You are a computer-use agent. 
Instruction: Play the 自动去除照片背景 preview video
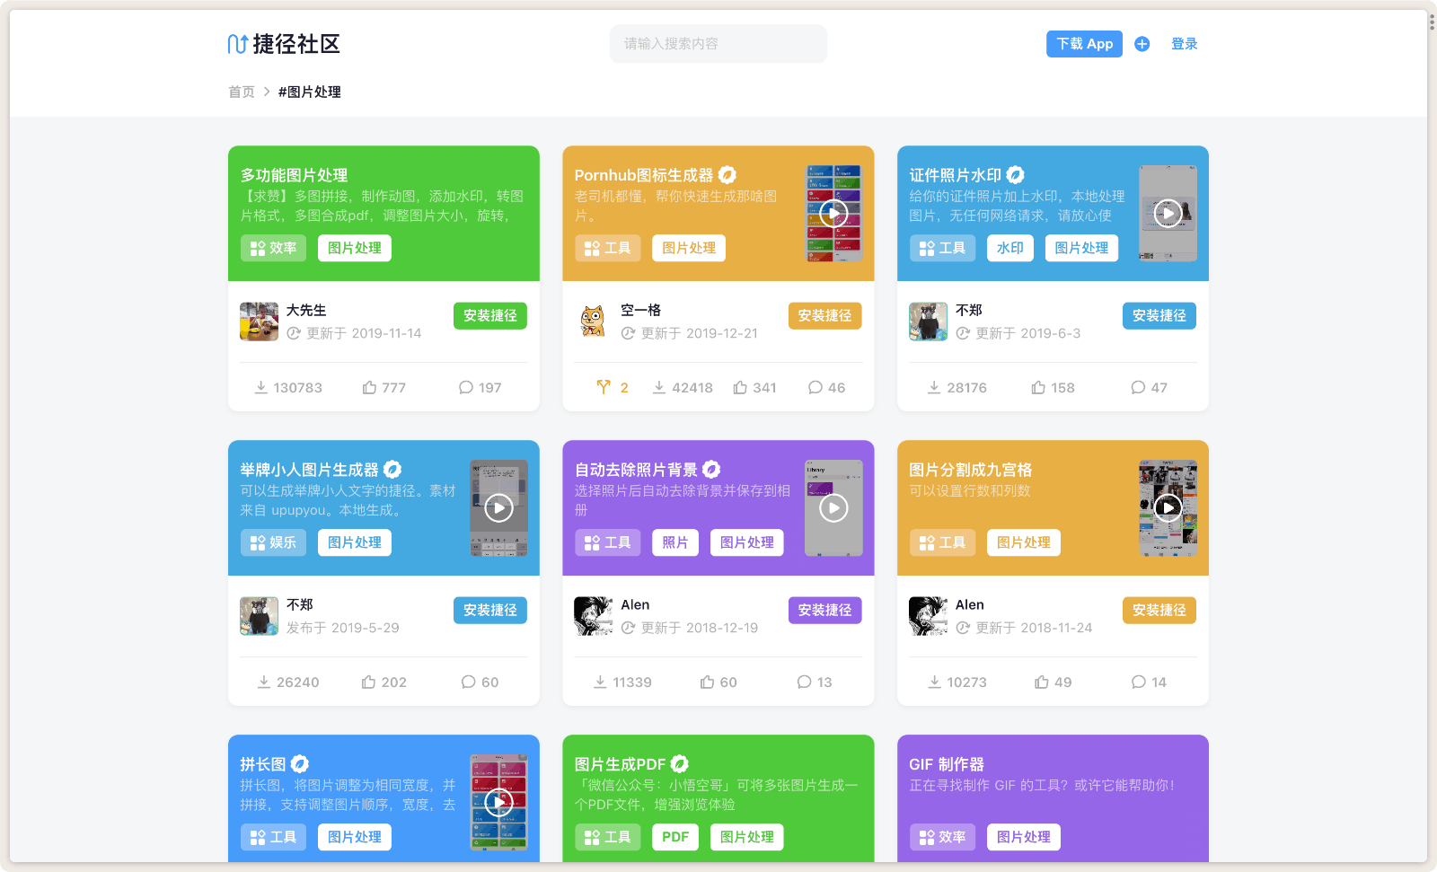pyautogui.click(x=833, y=508)
